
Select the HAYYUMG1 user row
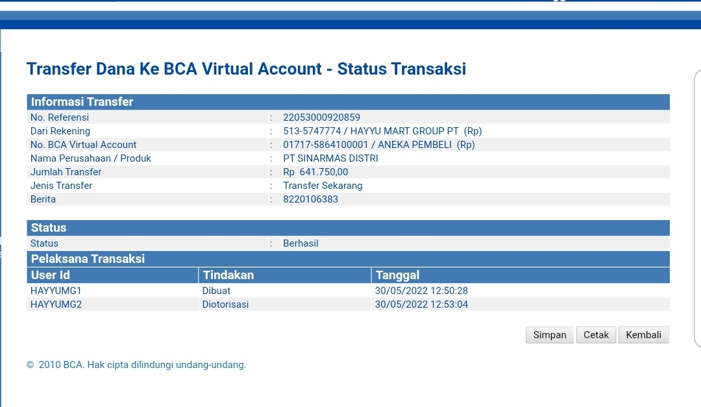(x=56, y=291)
